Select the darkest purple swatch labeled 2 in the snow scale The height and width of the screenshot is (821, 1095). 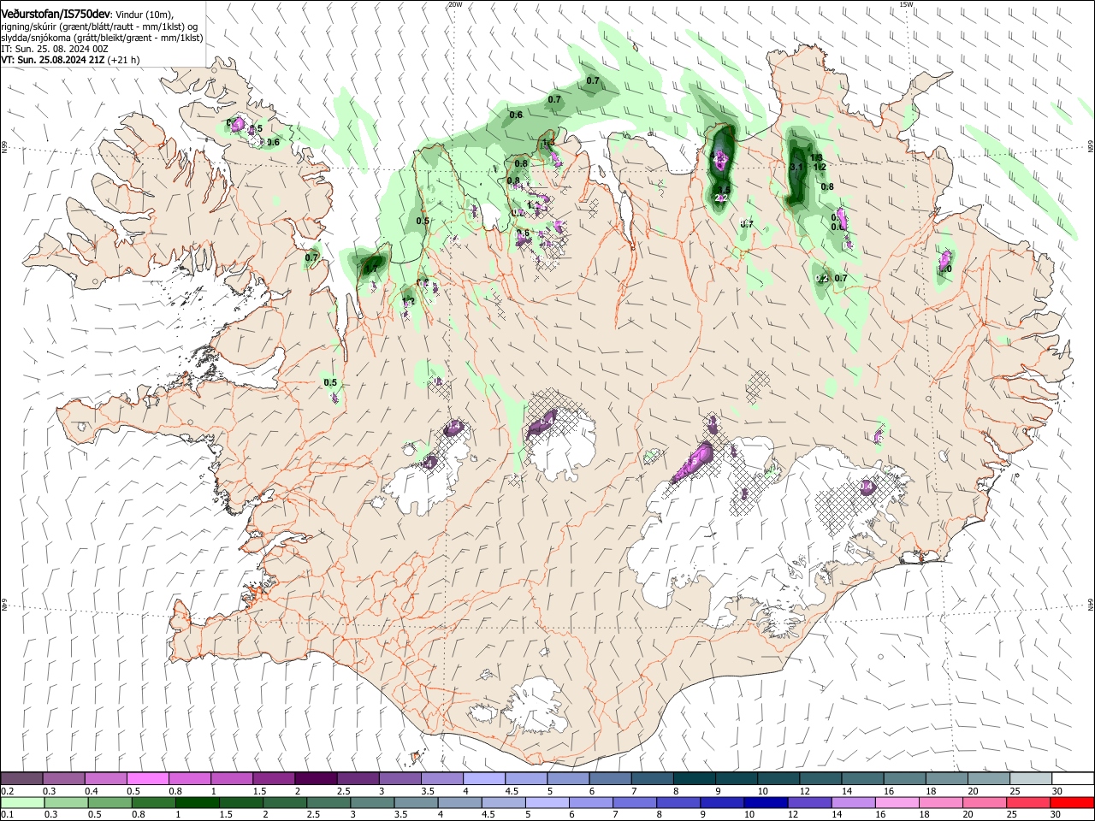tap(315, 779)
